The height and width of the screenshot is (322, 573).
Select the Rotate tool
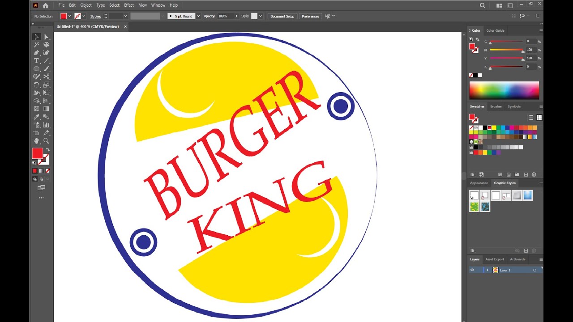coord(37,85)
